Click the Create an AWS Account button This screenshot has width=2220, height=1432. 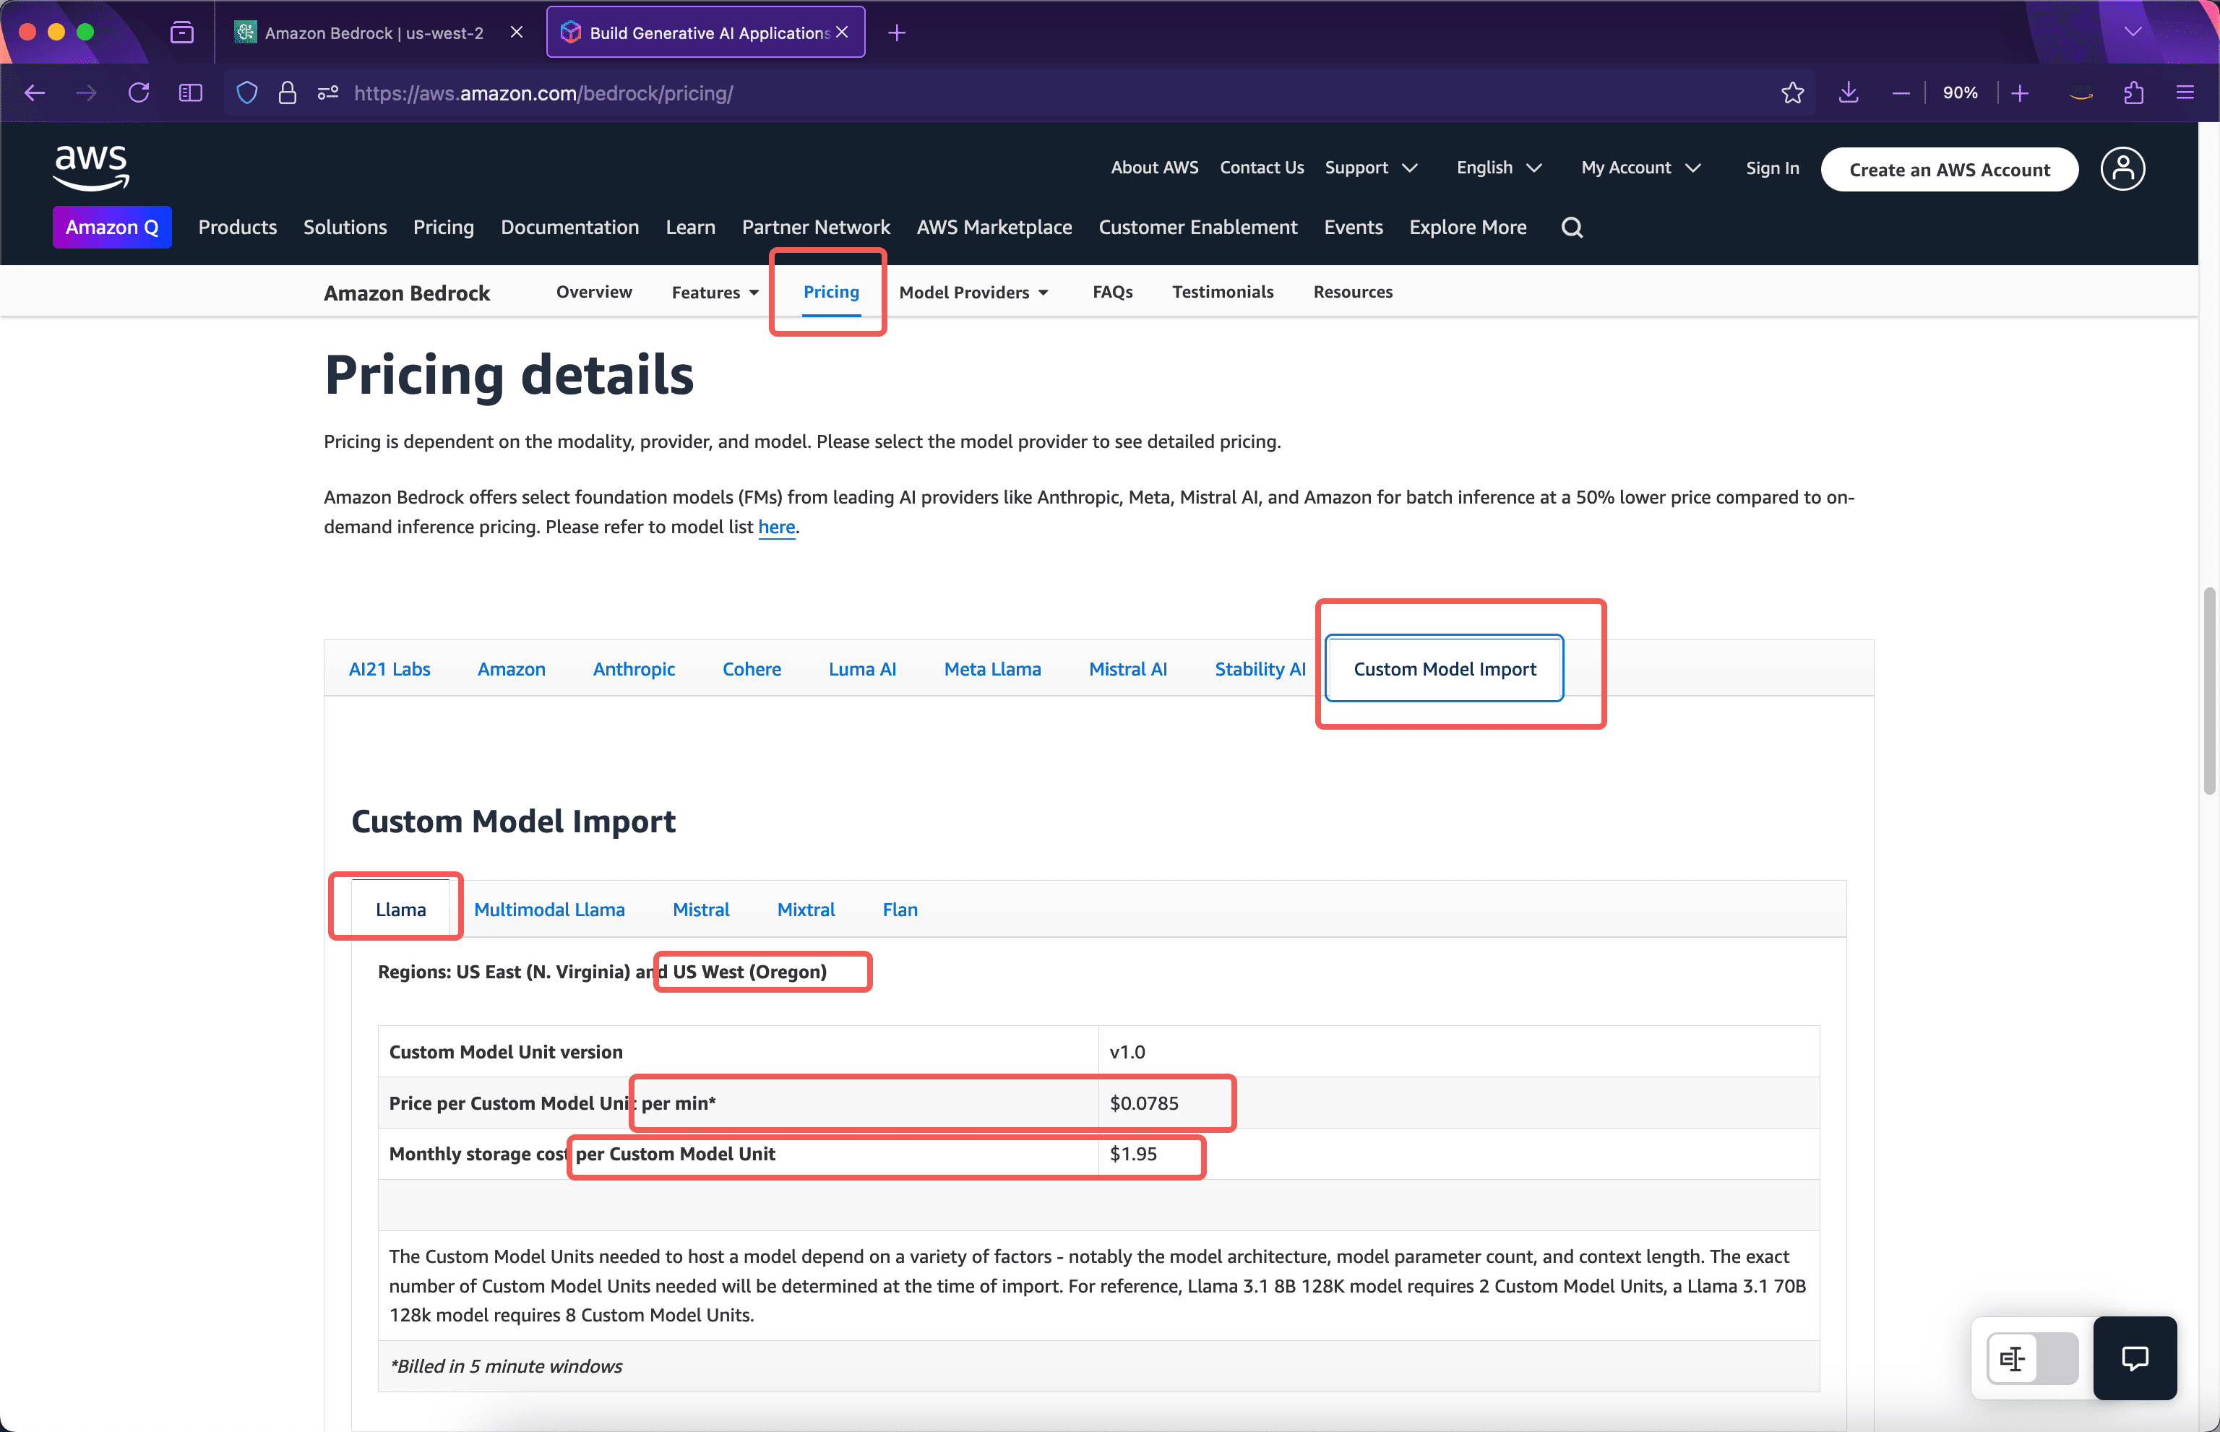coord(1948,169)
